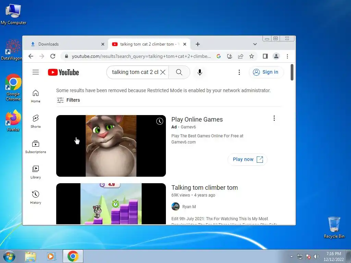Click the Google icon in address bar
The width and height of the screenshot is (351, 263).
point(219,56)
